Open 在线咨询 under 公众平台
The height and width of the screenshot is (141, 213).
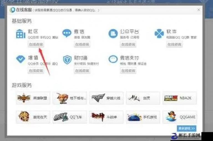pyautogui.click(x=128, y=45)
